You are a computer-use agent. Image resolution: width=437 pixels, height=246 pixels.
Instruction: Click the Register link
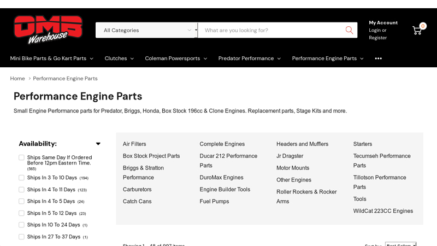pyautogui.click(x=377, y=38)
